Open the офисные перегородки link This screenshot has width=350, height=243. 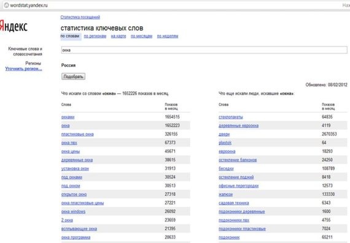pos(239,186)
